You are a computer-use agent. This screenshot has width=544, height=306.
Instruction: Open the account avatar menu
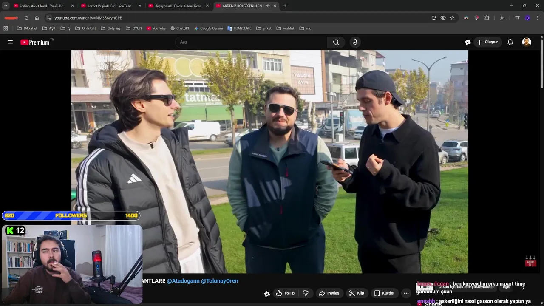(527, 42)
